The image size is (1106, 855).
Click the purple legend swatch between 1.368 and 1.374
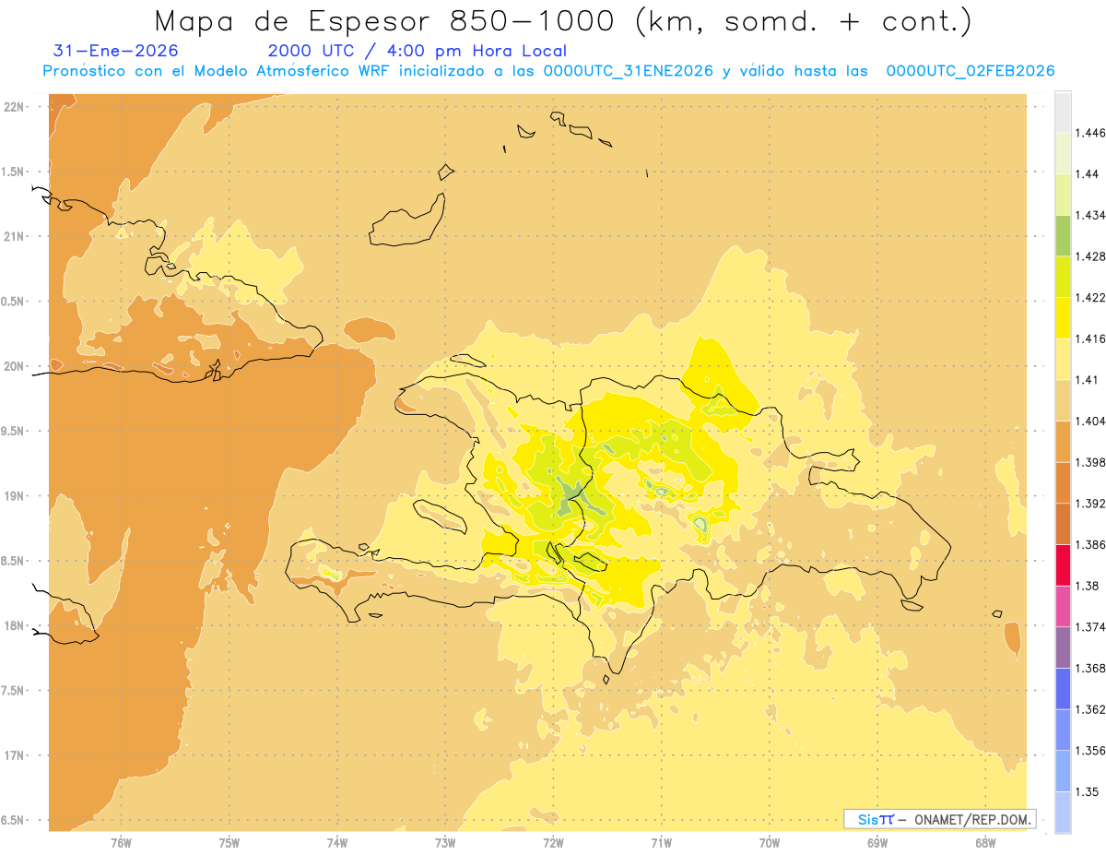coord(1063,647)
